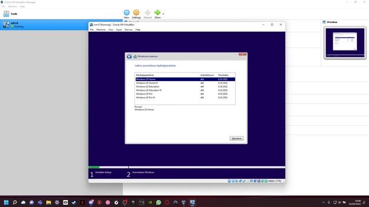The image size is (369, 207).
Task: Open the Windows Start menu
Action: pos(6,202)
